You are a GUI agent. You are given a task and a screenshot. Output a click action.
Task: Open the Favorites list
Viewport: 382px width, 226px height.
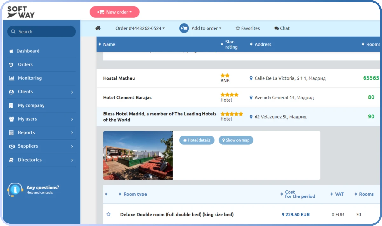(248, 28)
